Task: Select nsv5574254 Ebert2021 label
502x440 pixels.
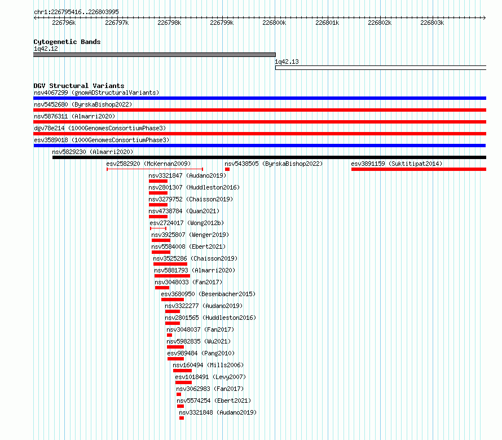Action: tap(214, 401)
